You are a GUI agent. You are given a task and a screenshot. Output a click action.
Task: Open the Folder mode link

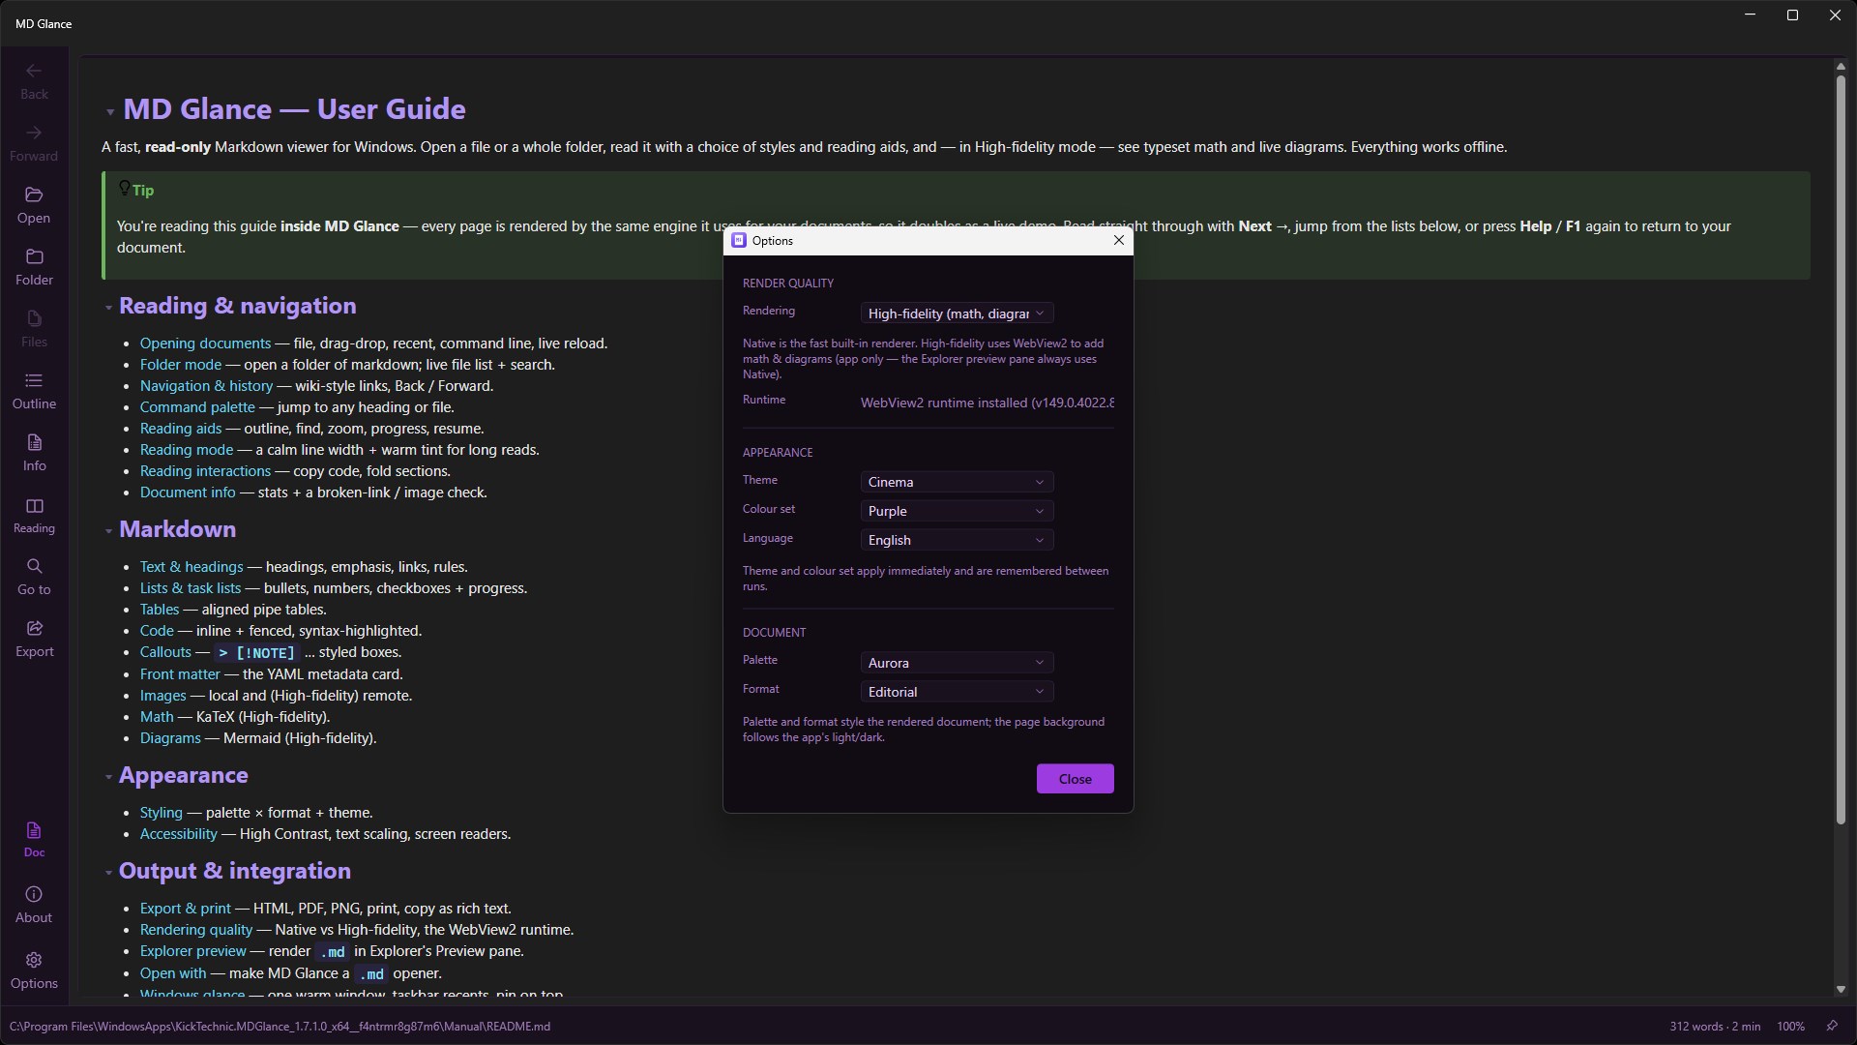[x=181, y=365]
